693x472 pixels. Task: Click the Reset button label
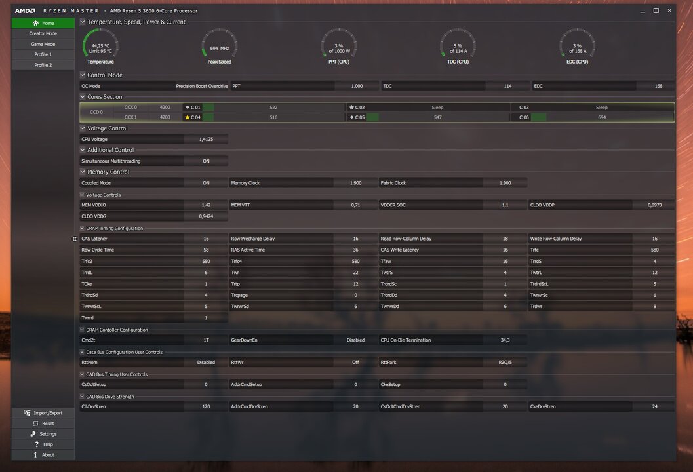pos(48,423)
